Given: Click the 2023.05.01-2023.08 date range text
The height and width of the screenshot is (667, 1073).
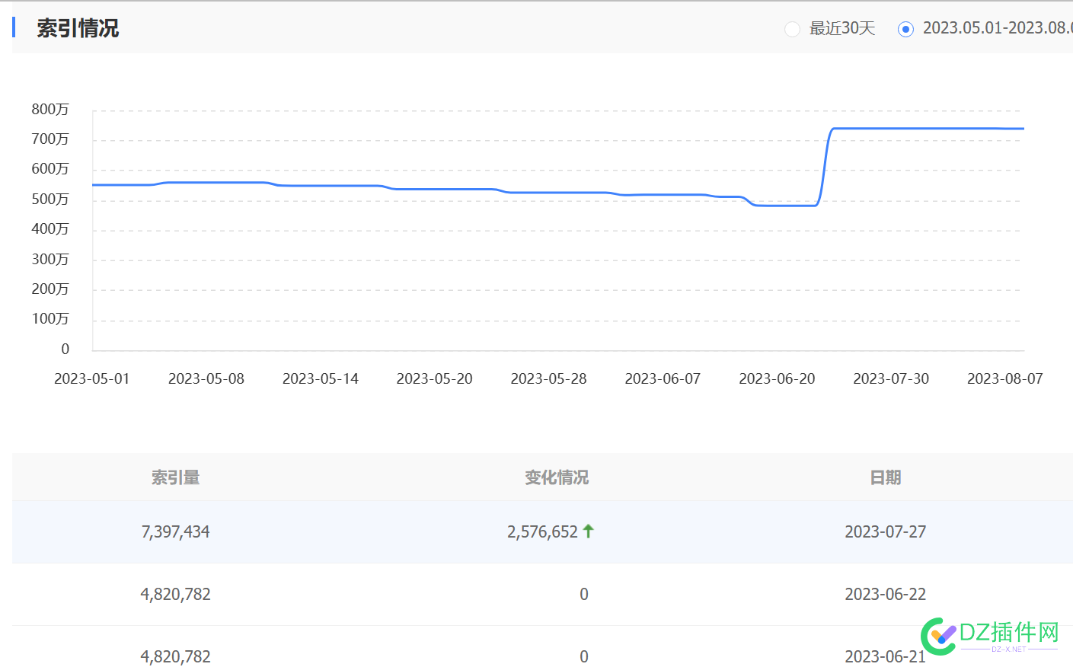Looking at the screenshot, I should tap(998, 28).
